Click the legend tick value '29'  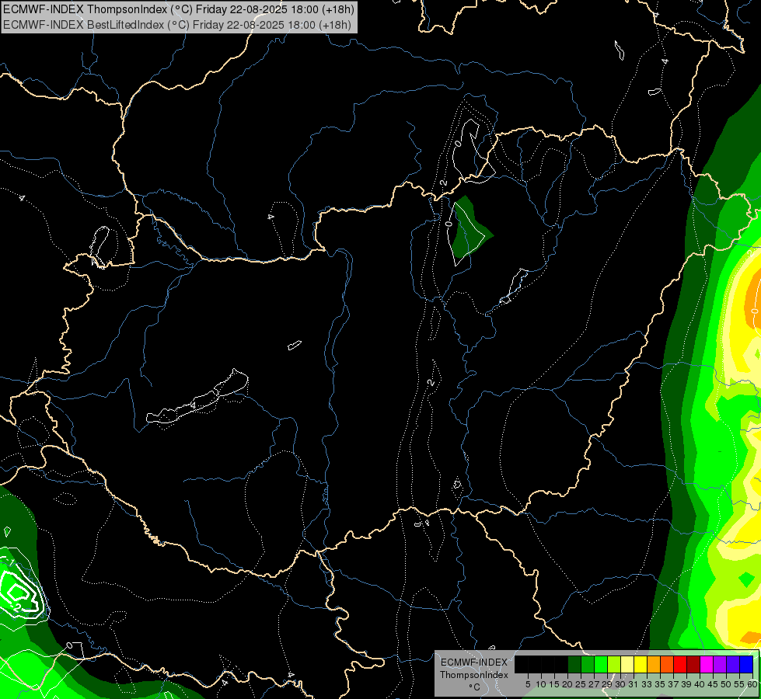[608, 684]
